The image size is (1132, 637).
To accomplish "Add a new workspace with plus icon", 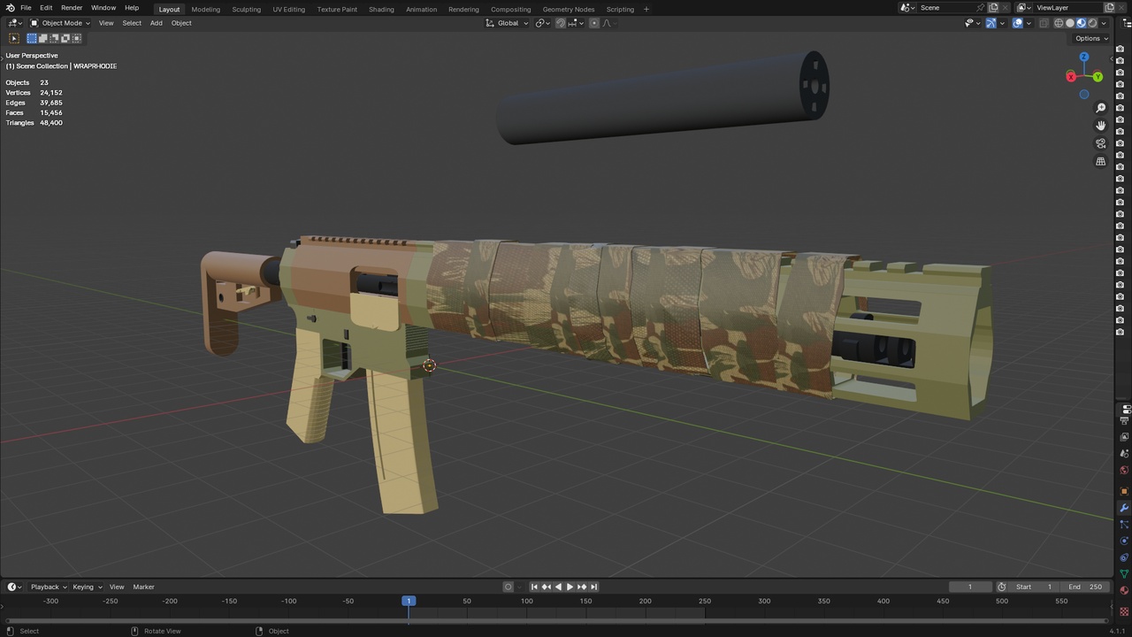I will pos(646,9).
